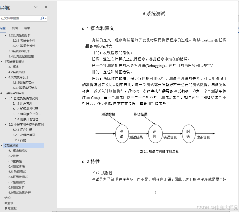
Task: Go to heading 4.1概述
Action: pos(13,67)
